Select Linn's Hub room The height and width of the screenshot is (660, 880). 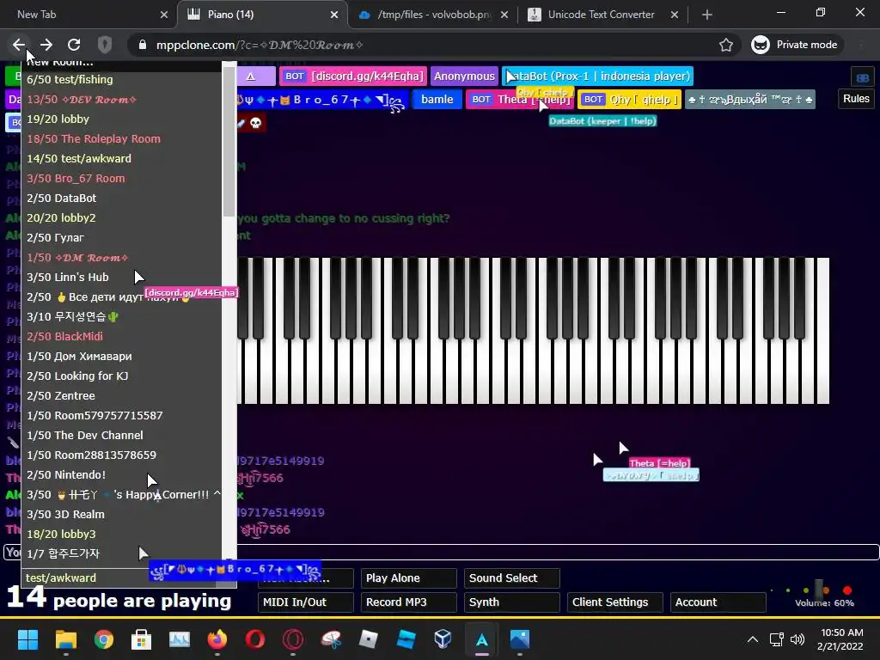[122, 278]
